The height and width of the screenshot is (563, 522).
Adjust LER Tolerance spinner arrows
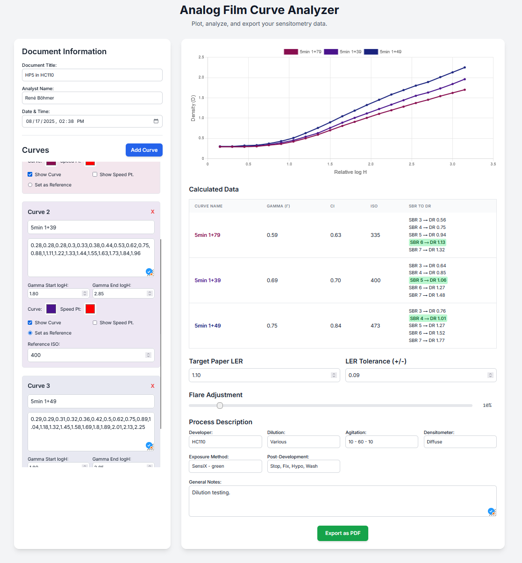[490, 375]
